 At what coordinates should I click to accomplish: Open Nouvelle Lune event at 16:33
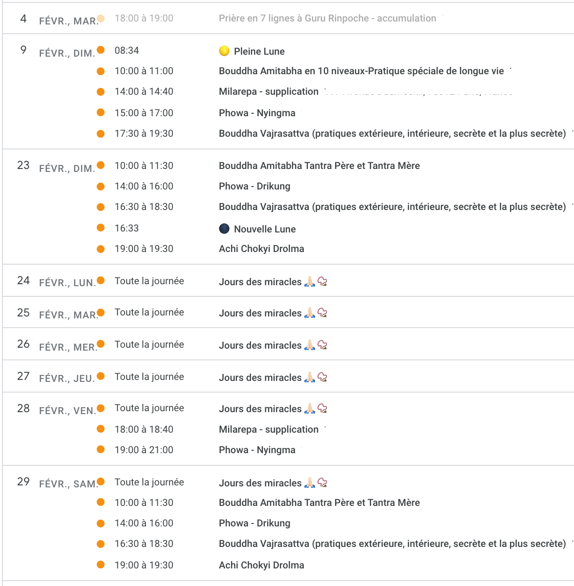click(264, 229)
